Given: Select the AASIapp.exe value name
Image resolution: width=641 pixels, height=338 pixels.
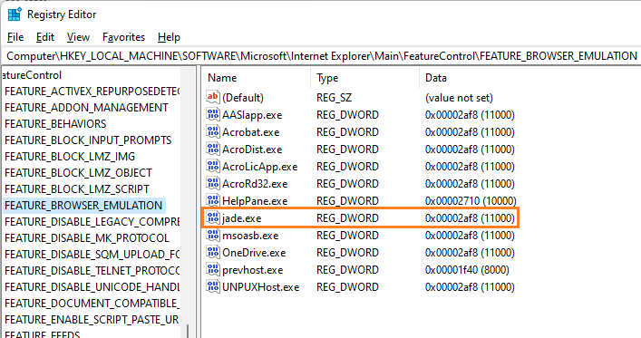Looking at the screenshot, I should pyautogui.click(x=252, y=115).
